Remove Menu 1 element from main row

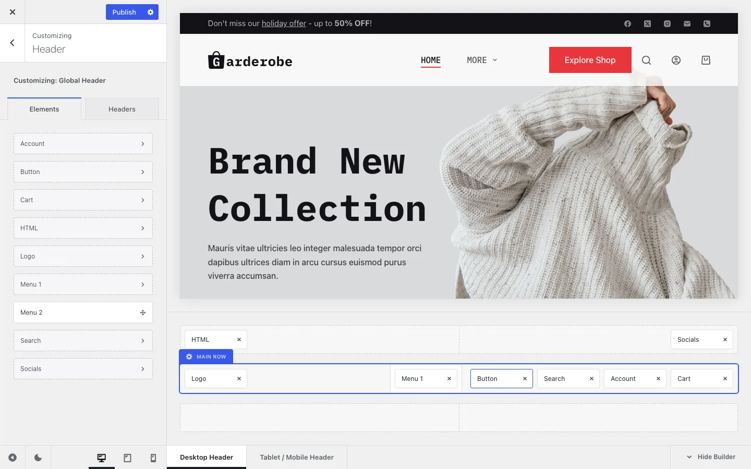point(449,378)
